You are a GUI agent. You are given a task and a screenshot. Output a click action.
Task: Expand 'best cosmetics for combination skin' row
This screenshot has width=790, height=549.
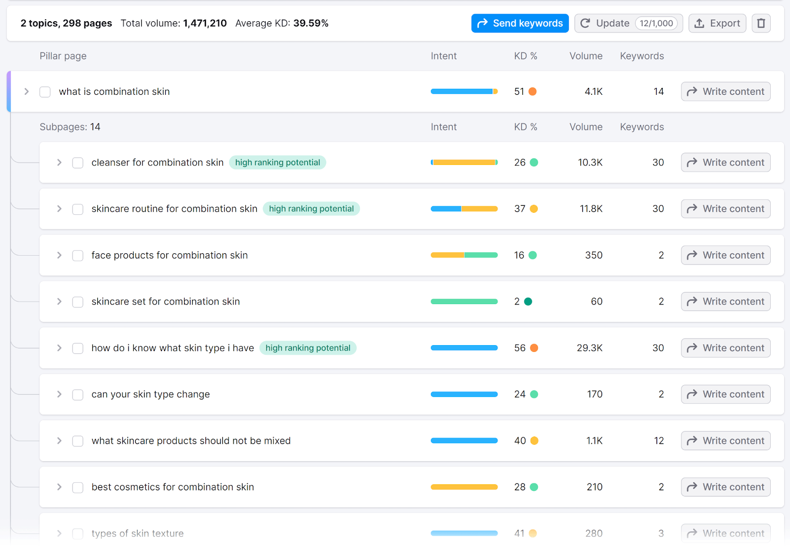[x=59, y=487]
